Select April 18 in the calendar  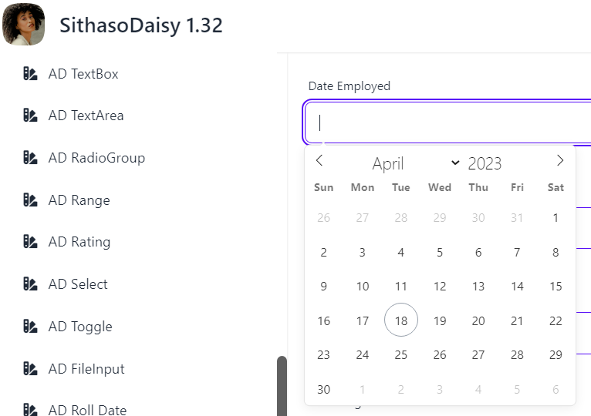401,320
